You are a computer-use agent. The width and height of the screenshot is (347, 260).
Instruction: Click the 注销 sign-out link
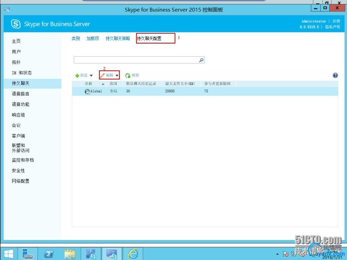(336, 21)
